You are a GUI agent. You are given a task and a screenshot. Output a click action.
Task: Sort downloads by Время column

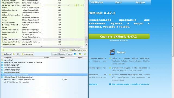[80, 58]
